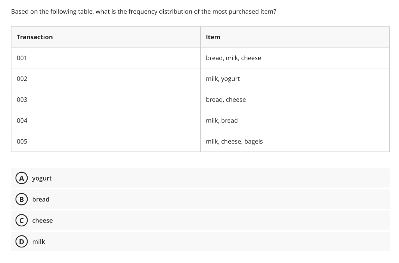This screenshot has width=399, height=263.
Task: Click the text milk, yogurt
Action: pos(223,79)
